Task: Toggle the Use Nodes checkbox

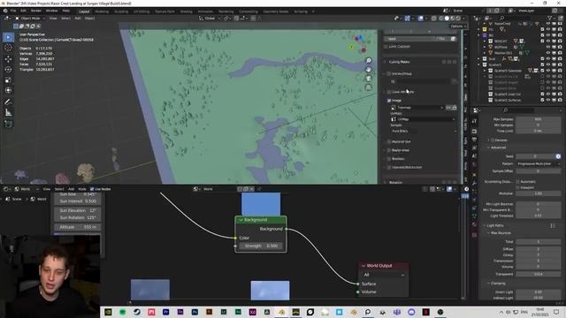Action: 92,189
